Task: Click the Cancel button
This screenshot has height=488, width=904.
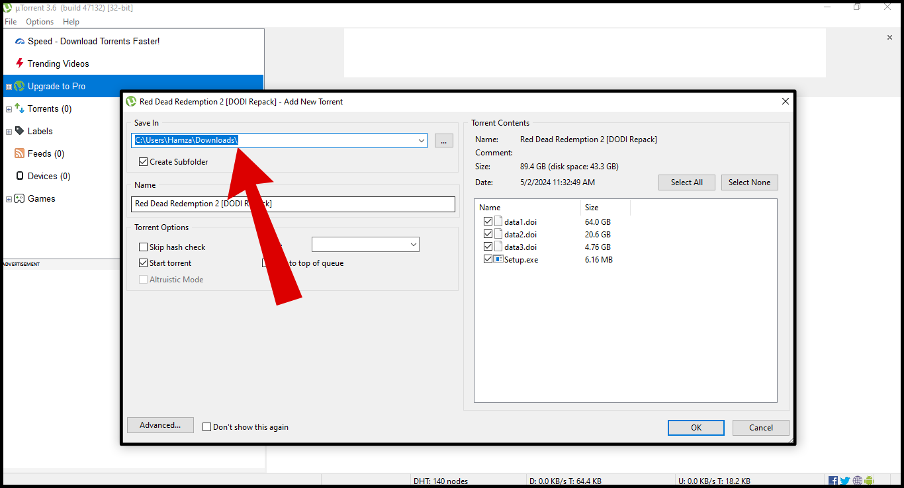Action: 761,428
